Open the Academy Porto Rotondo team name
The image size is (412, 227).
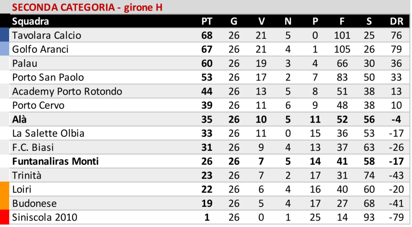(x=67, y=91)
